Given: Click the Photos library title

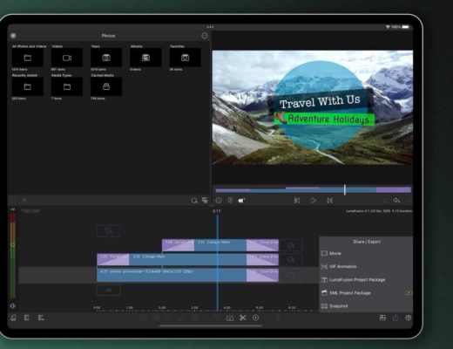Looking at the screenshot, I should click(108, 36).
